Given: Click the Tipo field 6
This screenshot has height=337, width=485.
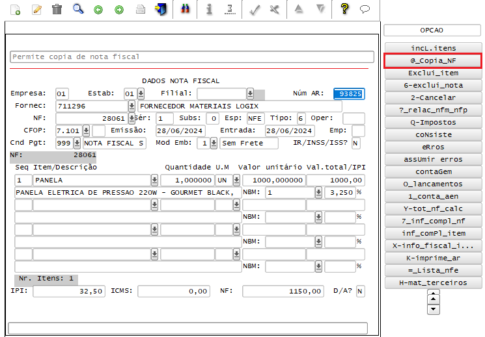Looking at the screenshot, I should coord(301,119).
